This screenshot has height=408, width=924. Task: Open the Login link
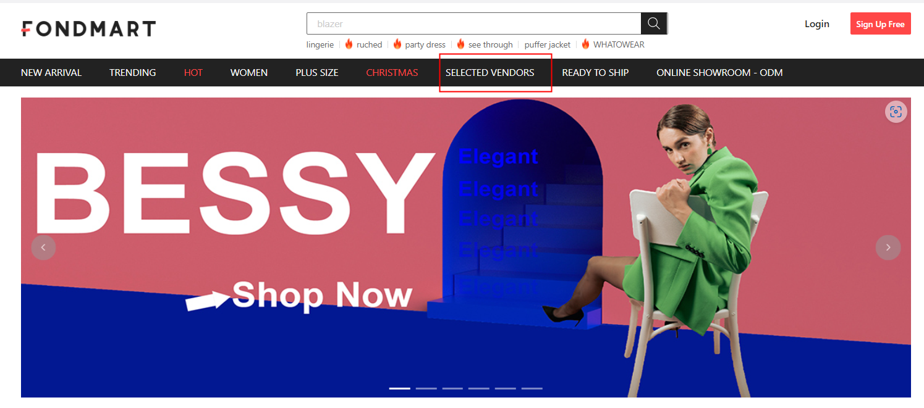click(x=817, y=24)
